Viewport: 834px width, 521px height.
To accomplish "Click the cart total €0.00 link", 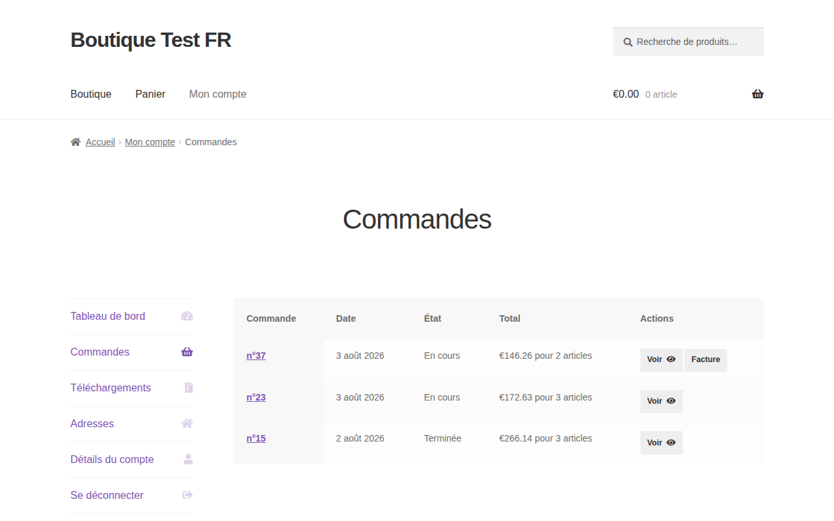I will click(x=626, y=94).
